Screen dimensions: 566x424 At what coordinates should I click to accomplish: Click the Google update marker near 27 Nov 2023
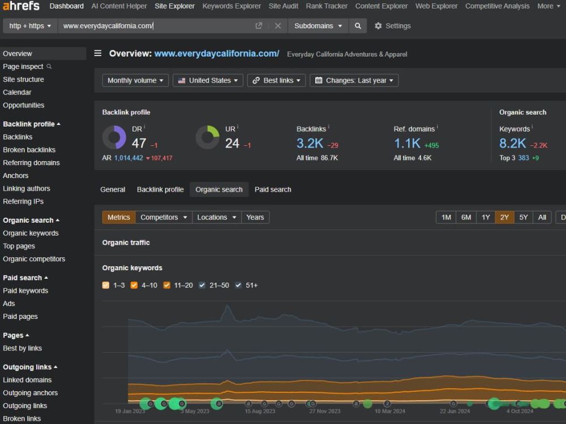313,404
